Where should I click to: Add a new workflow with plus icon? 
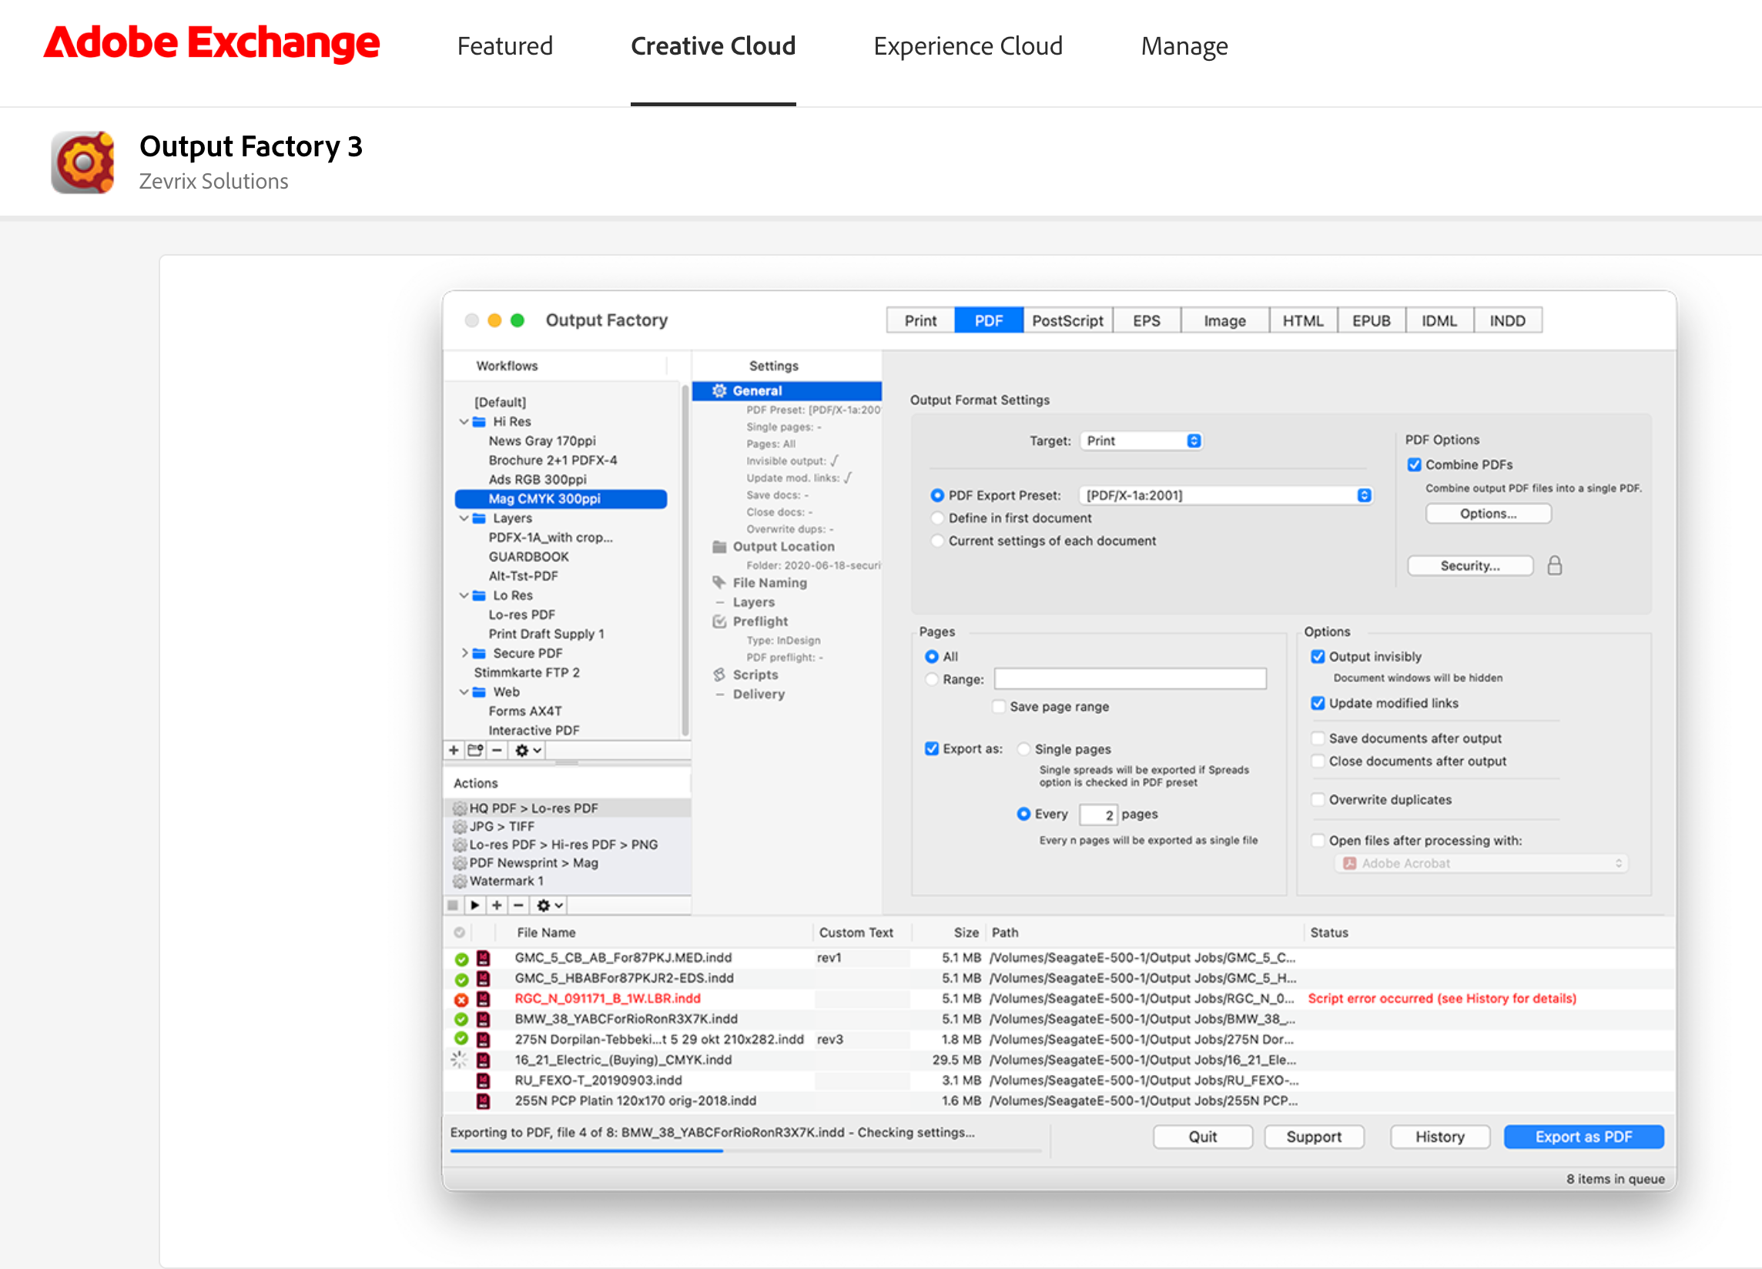[454, 750]
